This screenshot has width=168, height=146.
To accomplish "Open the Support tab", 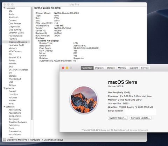I will (x=134, y=68).
